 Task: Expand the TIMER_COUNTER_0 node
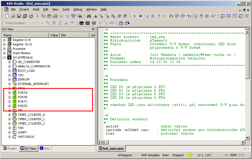coord(9,115)
